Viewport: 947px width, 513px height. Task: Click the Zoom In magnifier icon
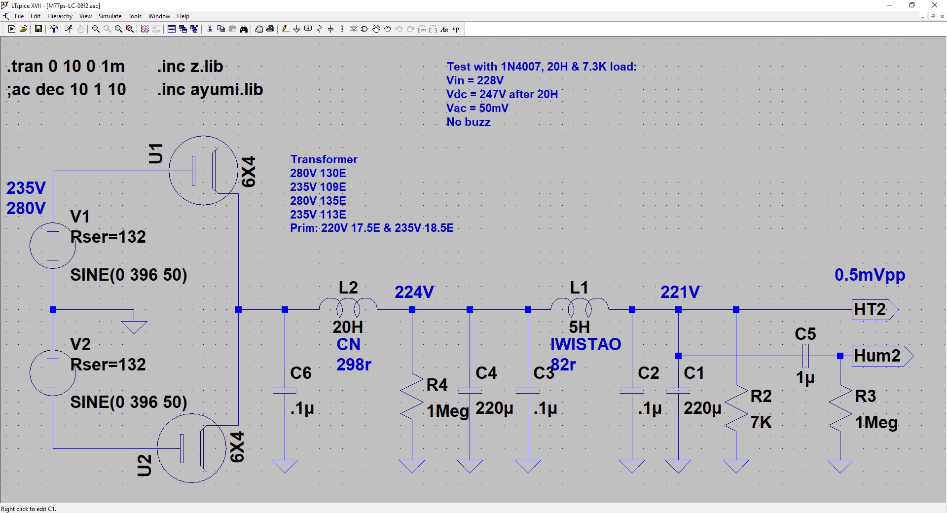coord(96,29)
